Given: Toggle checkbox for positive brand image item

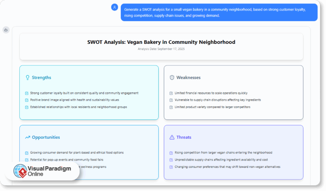Looking at the screenshot, I should click(x=27, y=100).
